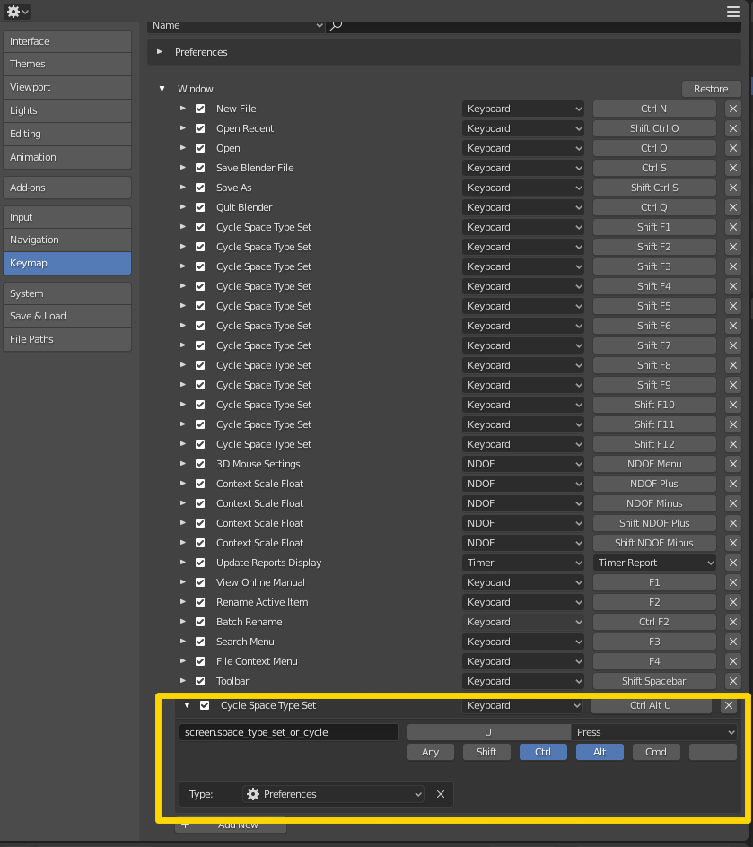The image size is (753, 847).
Task: Toggle off the Ctrl modifier button
Action: 543,752
